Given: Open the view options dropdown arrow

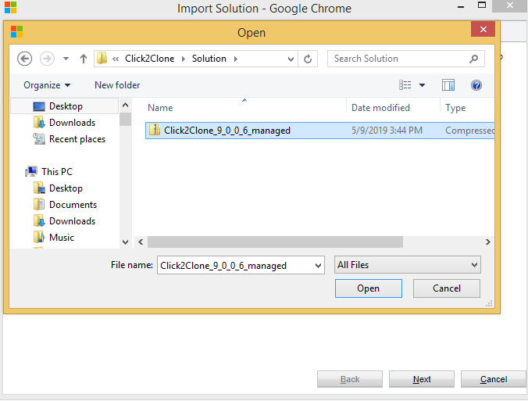Looking at the screenshot, I should click(422, 85).
